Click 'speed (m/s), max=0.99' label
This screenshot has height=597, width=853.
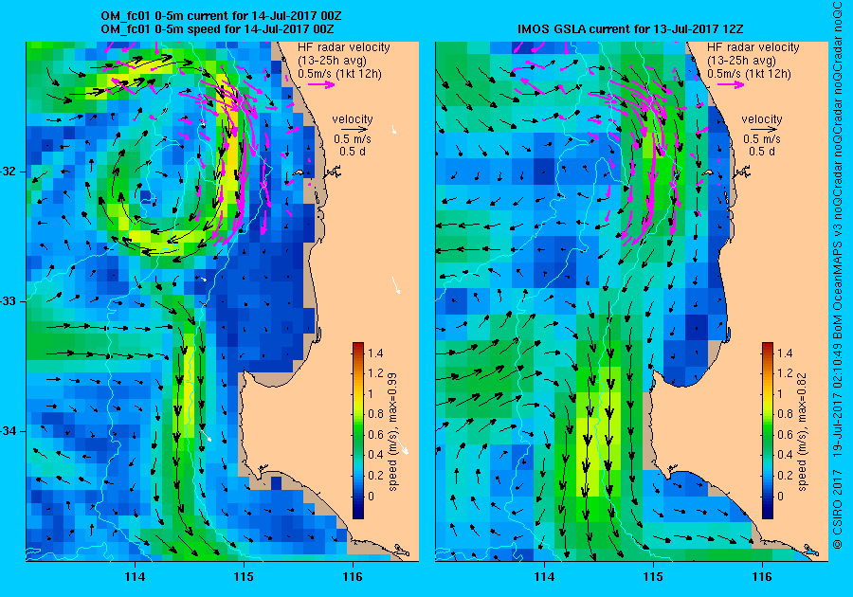pos(392,432)
